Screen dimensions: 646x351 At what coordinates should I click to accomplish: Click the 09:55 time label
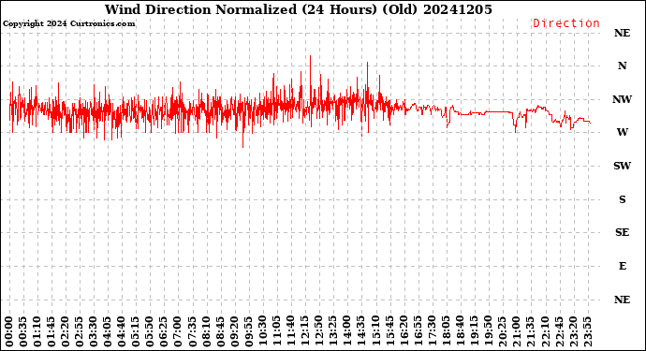point(248,331)
